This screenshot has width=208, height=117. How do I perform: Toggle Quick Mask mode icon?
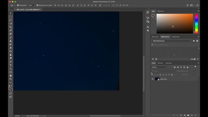point(10,93)
